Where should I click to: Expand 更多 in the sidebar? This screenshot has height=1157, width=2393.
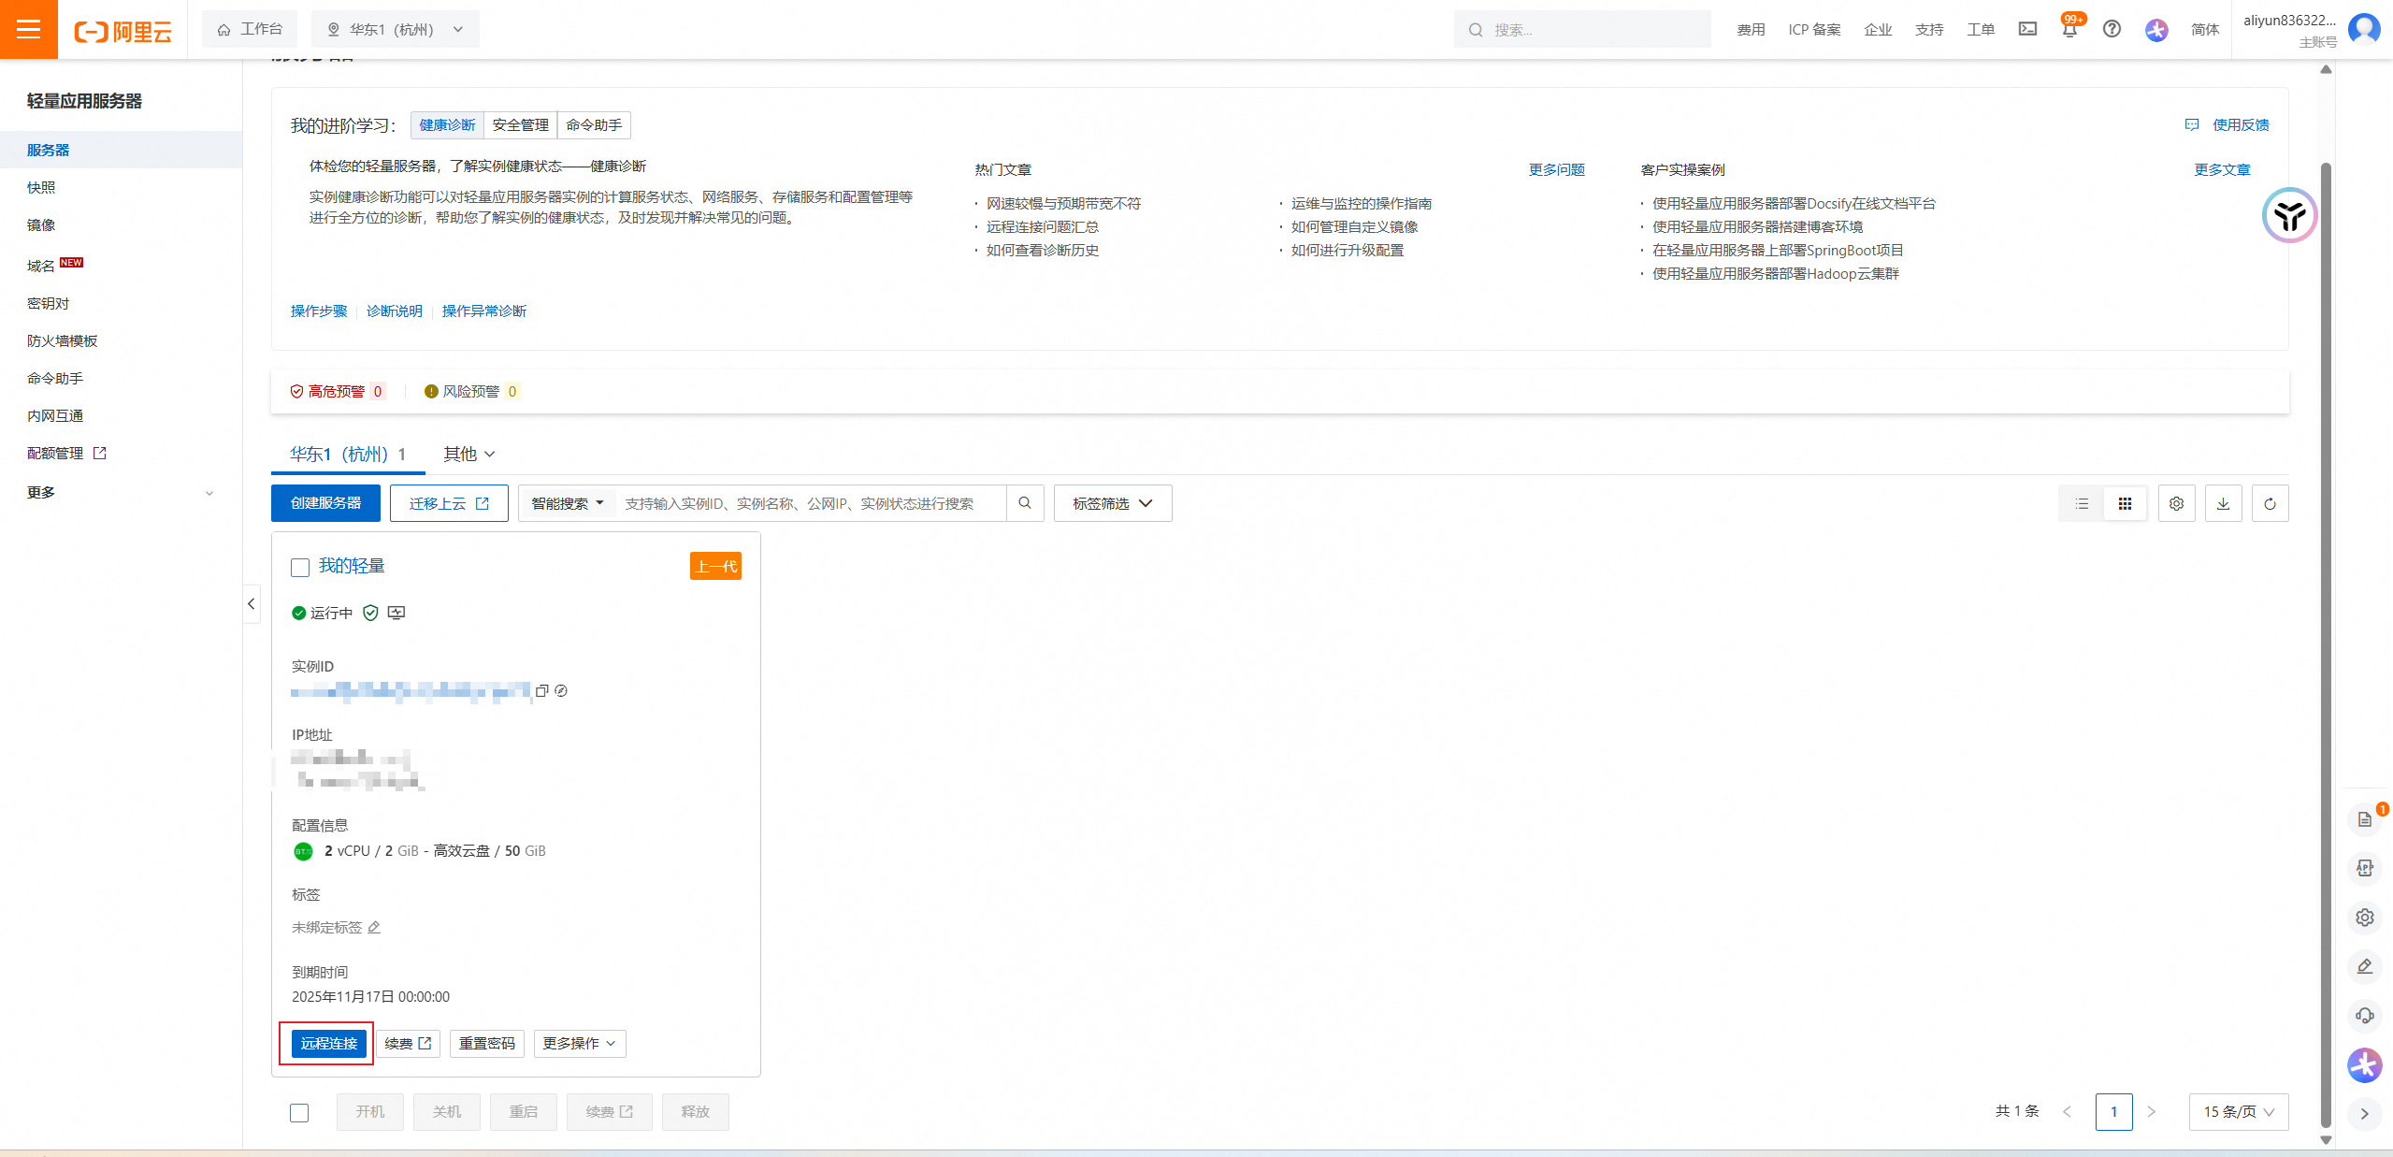tap(121, 492)
